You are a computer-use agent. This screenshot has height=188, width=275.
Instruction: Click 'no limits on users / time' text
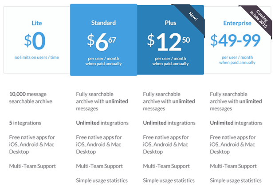coord(37,57)
